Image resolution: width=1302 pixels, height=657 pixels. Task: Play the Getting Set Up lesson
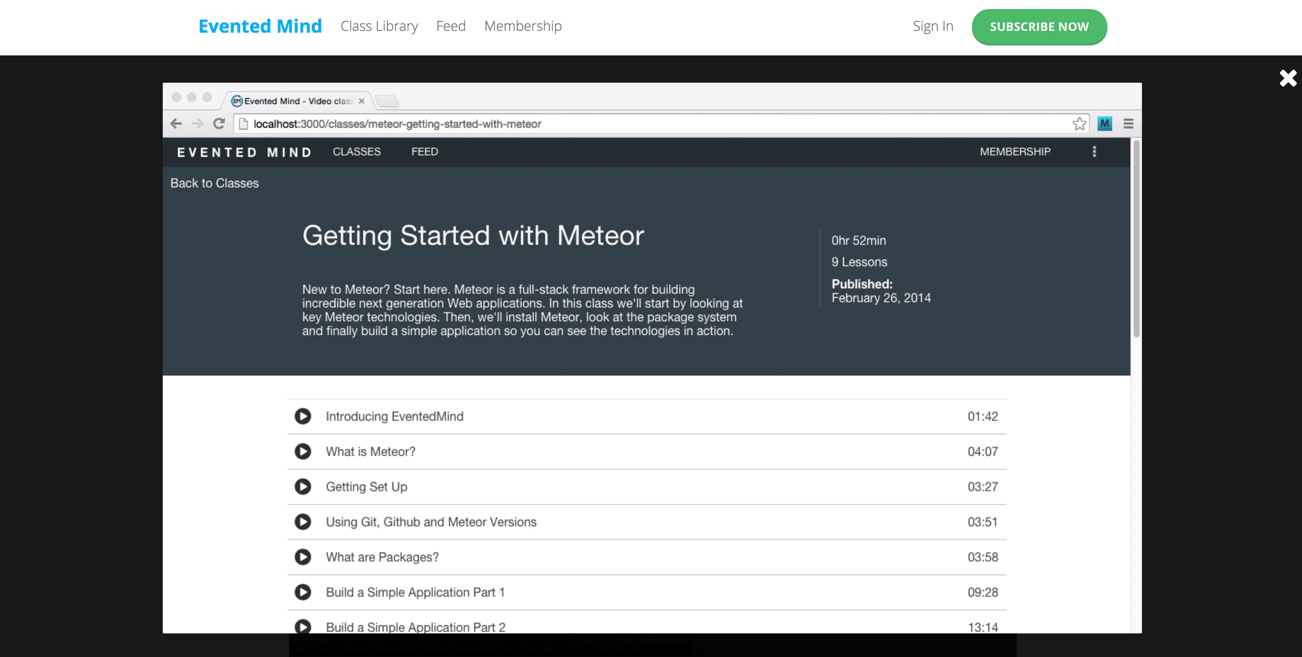[x=303, y=486]
